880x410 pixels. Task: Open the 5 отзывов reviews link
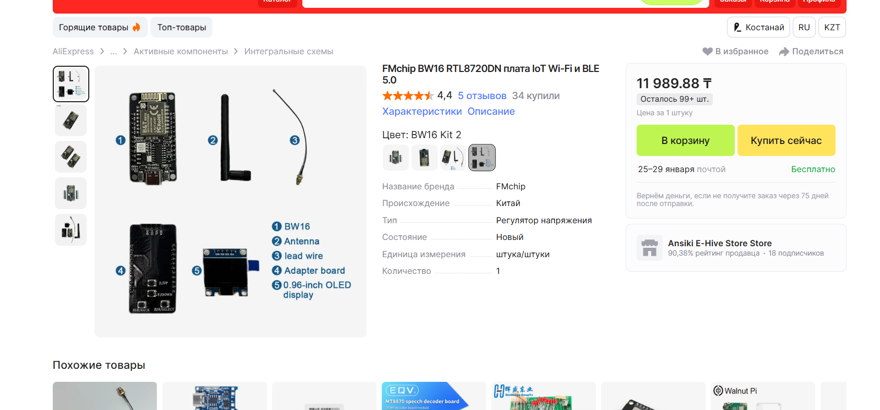(x=482, y=95)
